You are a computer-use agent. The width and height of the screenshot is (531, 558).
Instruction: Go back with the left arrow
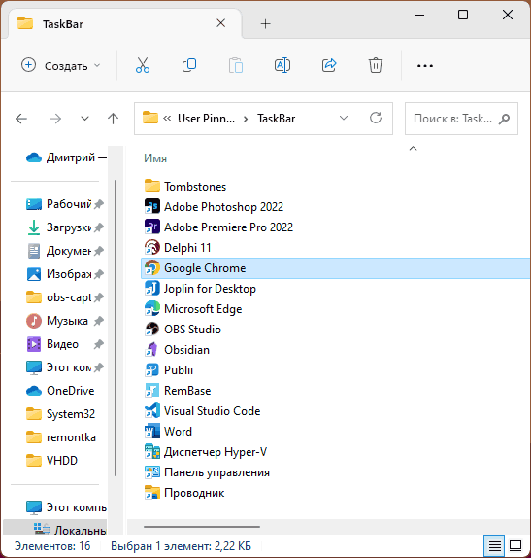pyautogui.click(x=21, y=119)
